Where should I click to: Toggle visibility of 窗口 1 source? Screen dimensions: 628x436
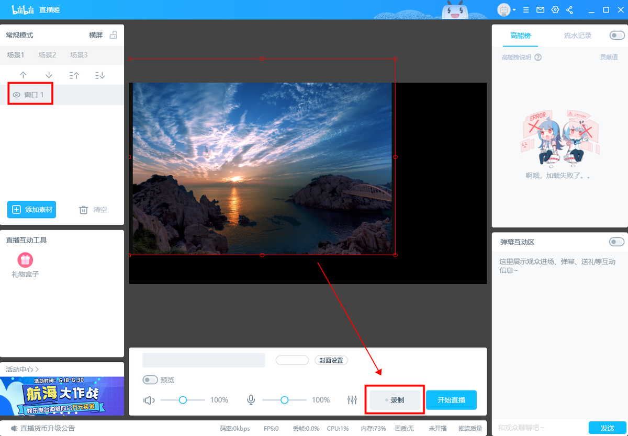pyautogui.click(x=16, y=95)
